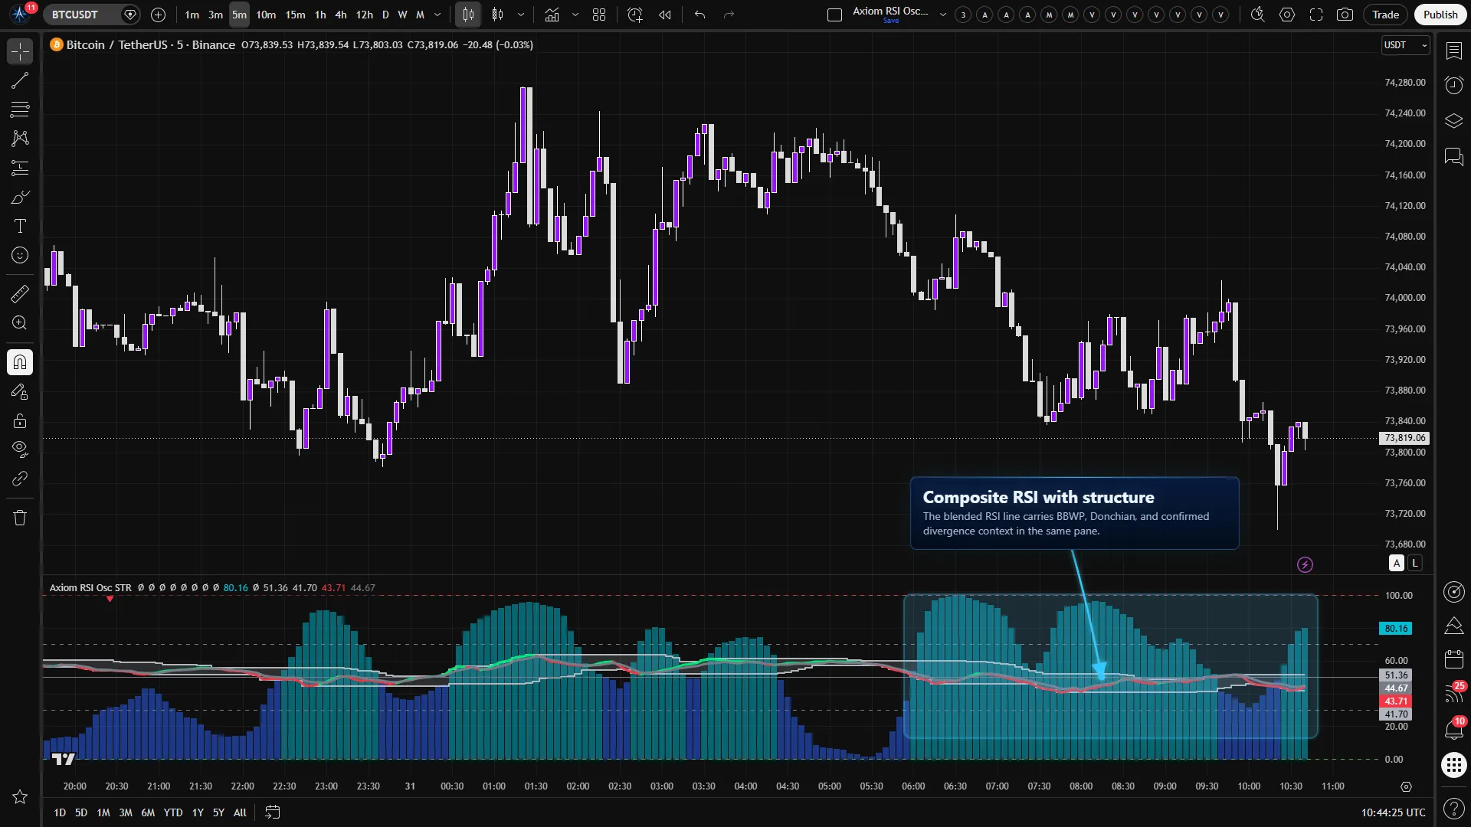The height and width of the screenshot is (827, 1471).
Task: Toggle log scale L button
Action: click(x=1415, y=564)
